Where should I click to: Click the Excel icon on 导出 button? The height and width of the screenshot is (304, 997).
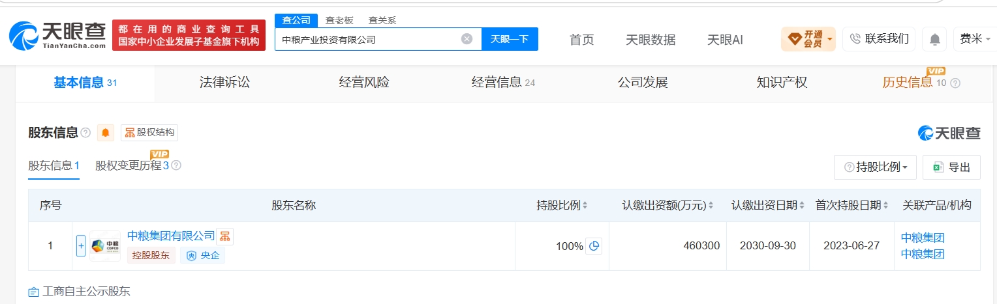938,167
